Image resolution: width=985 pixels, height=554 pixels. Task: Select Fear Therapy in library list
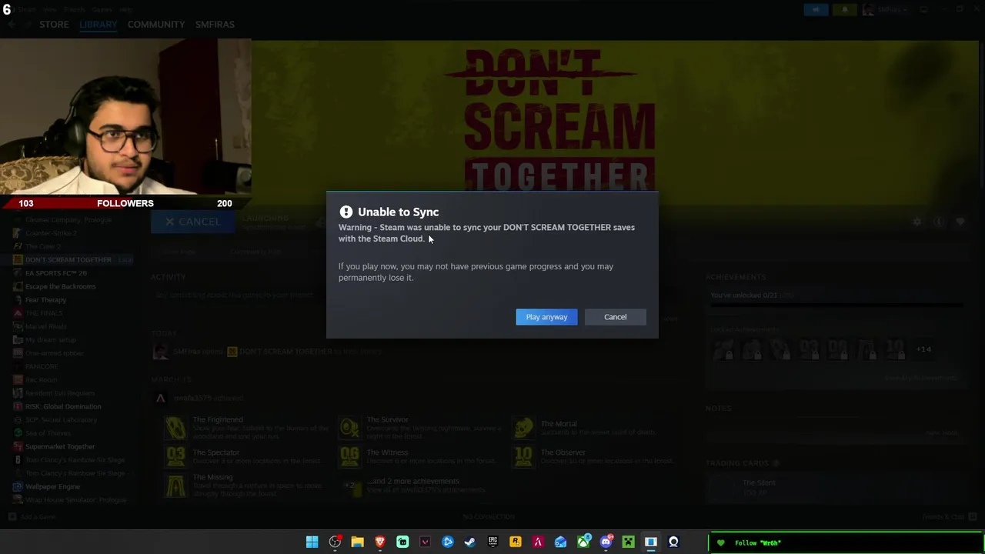pos(45,300)
